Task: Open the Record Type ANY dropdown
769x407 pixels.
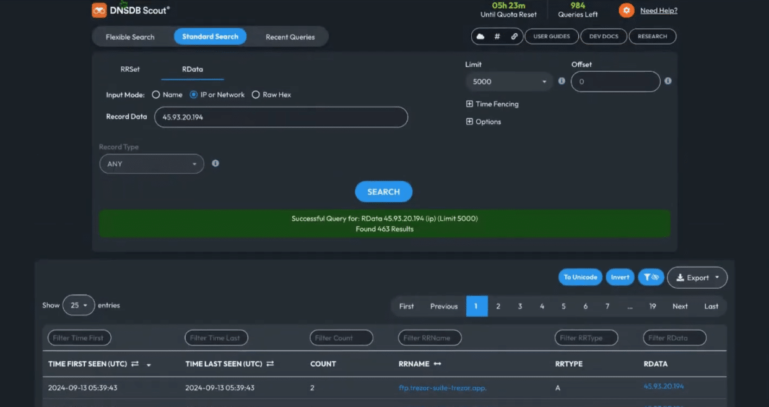Action: coord(152,164)
